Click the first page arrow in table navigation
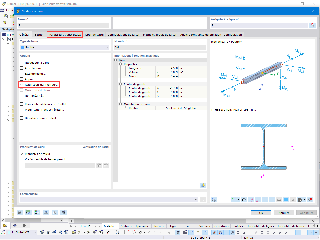Image resolution: width=320 pixels, height=240 pixels. pyautogui.click(x=71, y=226)
